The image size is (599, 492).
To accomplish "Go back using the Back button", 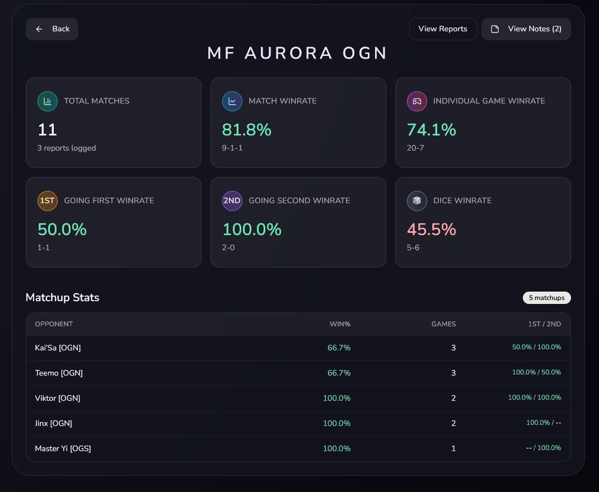I will 52,29.
